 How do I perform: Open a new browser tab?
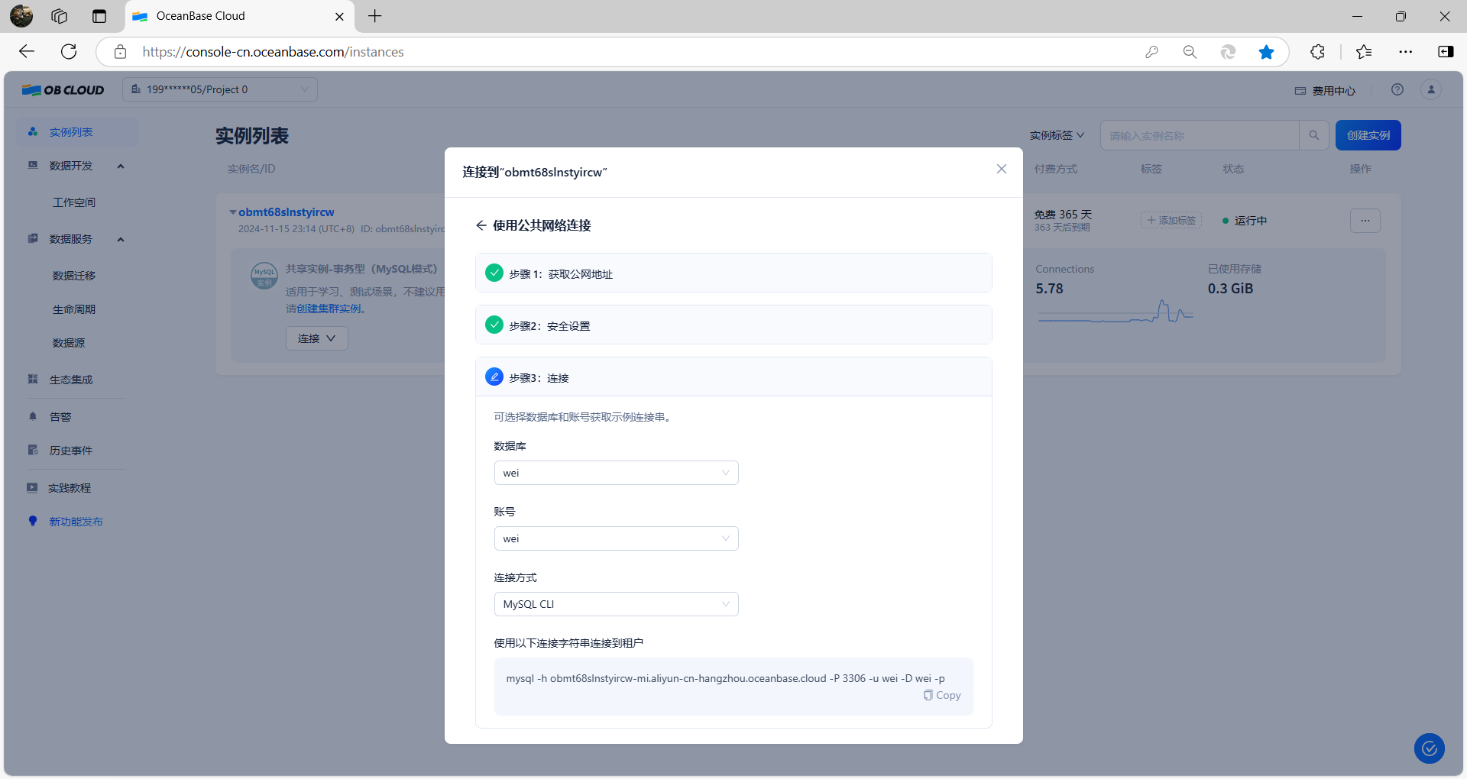pyautogui.click(x=375, y=16)
